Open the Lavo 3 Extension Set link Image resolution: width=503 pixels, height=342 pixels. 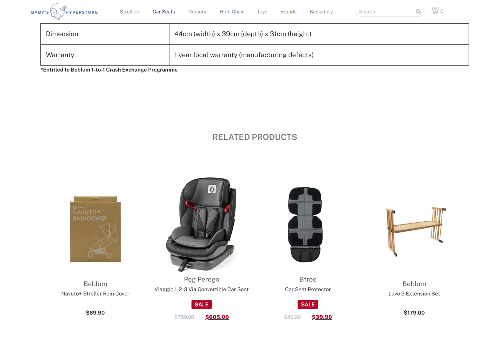414,293
